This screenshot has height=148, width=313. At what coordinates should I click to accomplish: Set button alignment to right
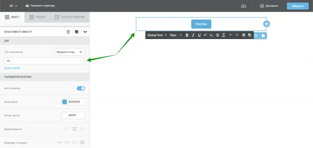click(x=82, y=129)
